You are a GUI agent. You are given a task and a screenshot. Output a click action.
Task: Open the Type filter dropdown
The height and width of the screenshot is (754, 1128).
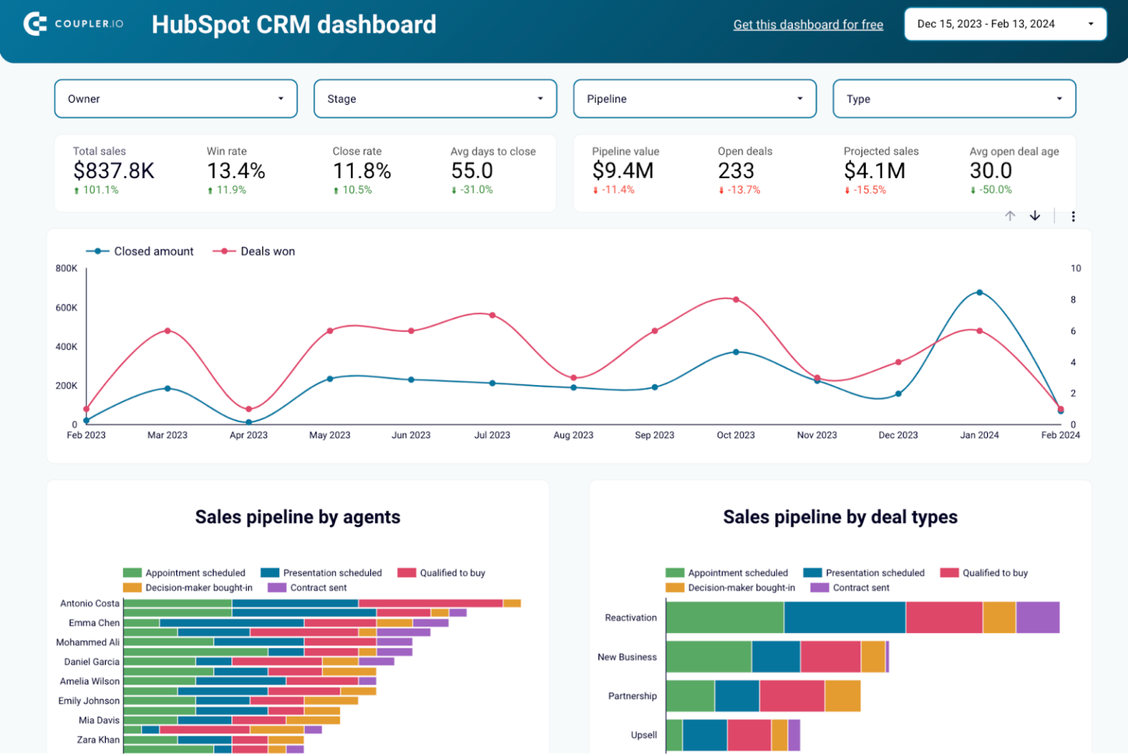[x=953, y=98]
